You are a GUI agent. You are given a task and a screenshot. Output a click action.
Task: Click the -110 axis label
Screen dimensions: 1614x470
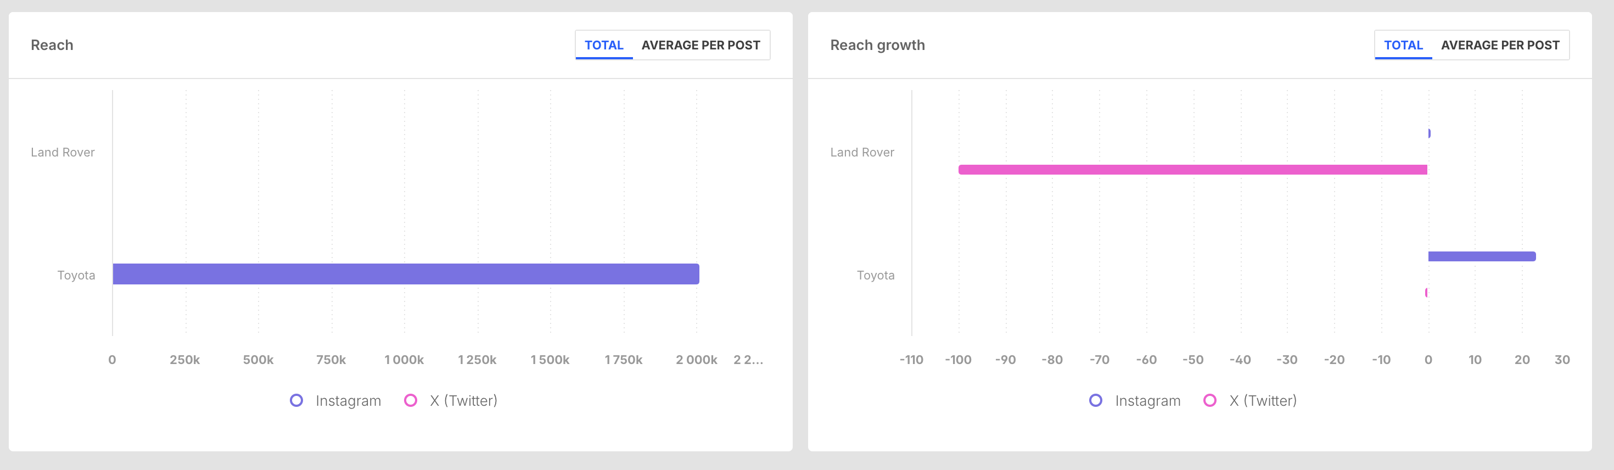[912, 360]
